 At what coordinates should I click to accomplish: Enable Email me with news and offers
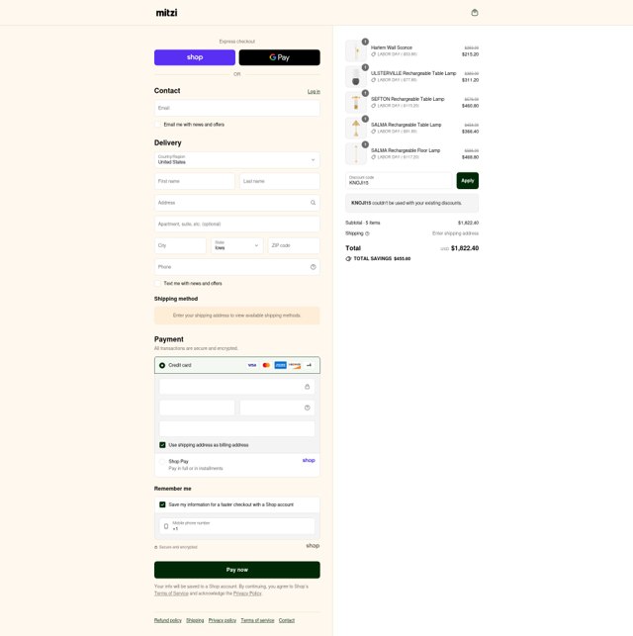click(157, 125)
